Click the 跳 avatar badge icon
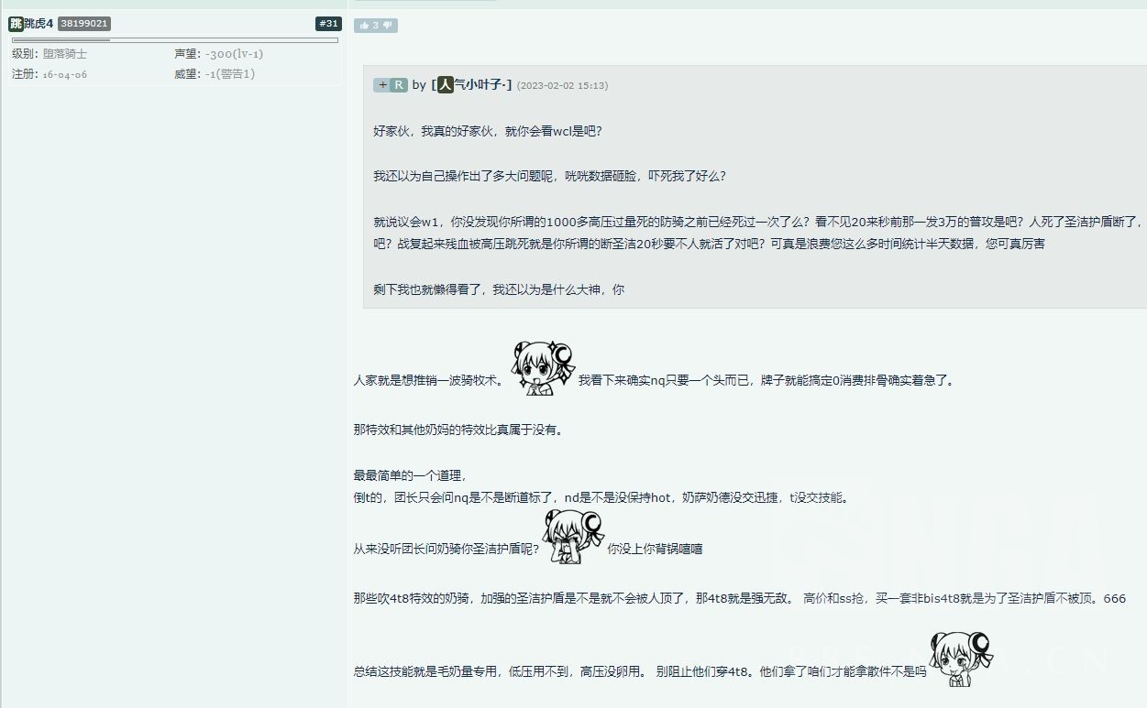Image resolution: width=1147 pixels, height=708 pixels. (x=15, y=23)
